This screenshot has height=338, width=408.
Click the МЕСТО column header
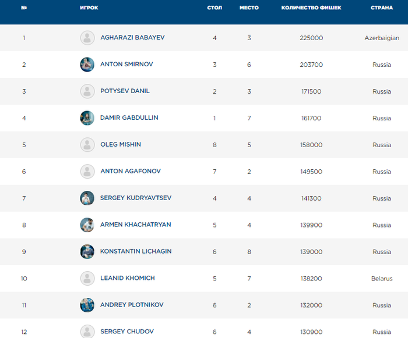(x=249, y=8)
